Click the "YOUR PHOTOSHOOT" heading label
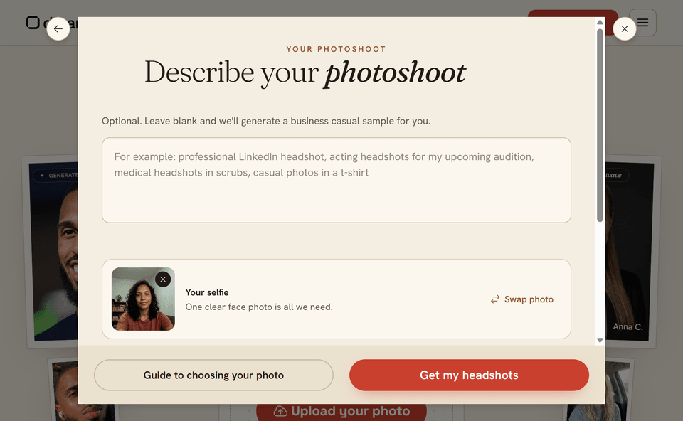683x421 pixels. click(337, 49)
